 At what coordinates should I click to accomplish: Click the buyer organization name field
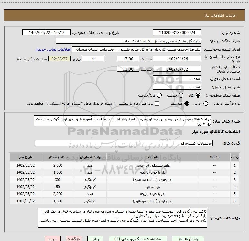pyautogui.click(x=129, y=41)
